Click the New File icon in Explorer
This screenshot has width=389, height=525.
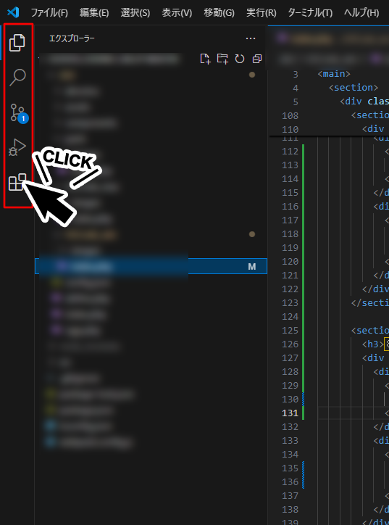point(205,59)
